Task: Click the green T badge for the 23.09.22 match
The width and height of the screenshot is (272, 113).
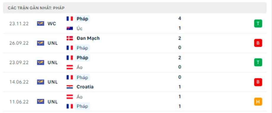Action: [258, 62]
